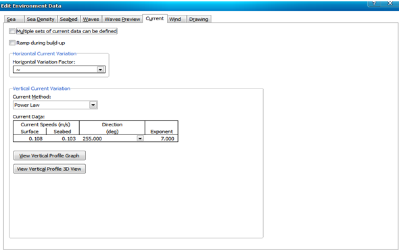Click View Vertical Profile 3D View button
399x250 pixels.
[49, 169]
